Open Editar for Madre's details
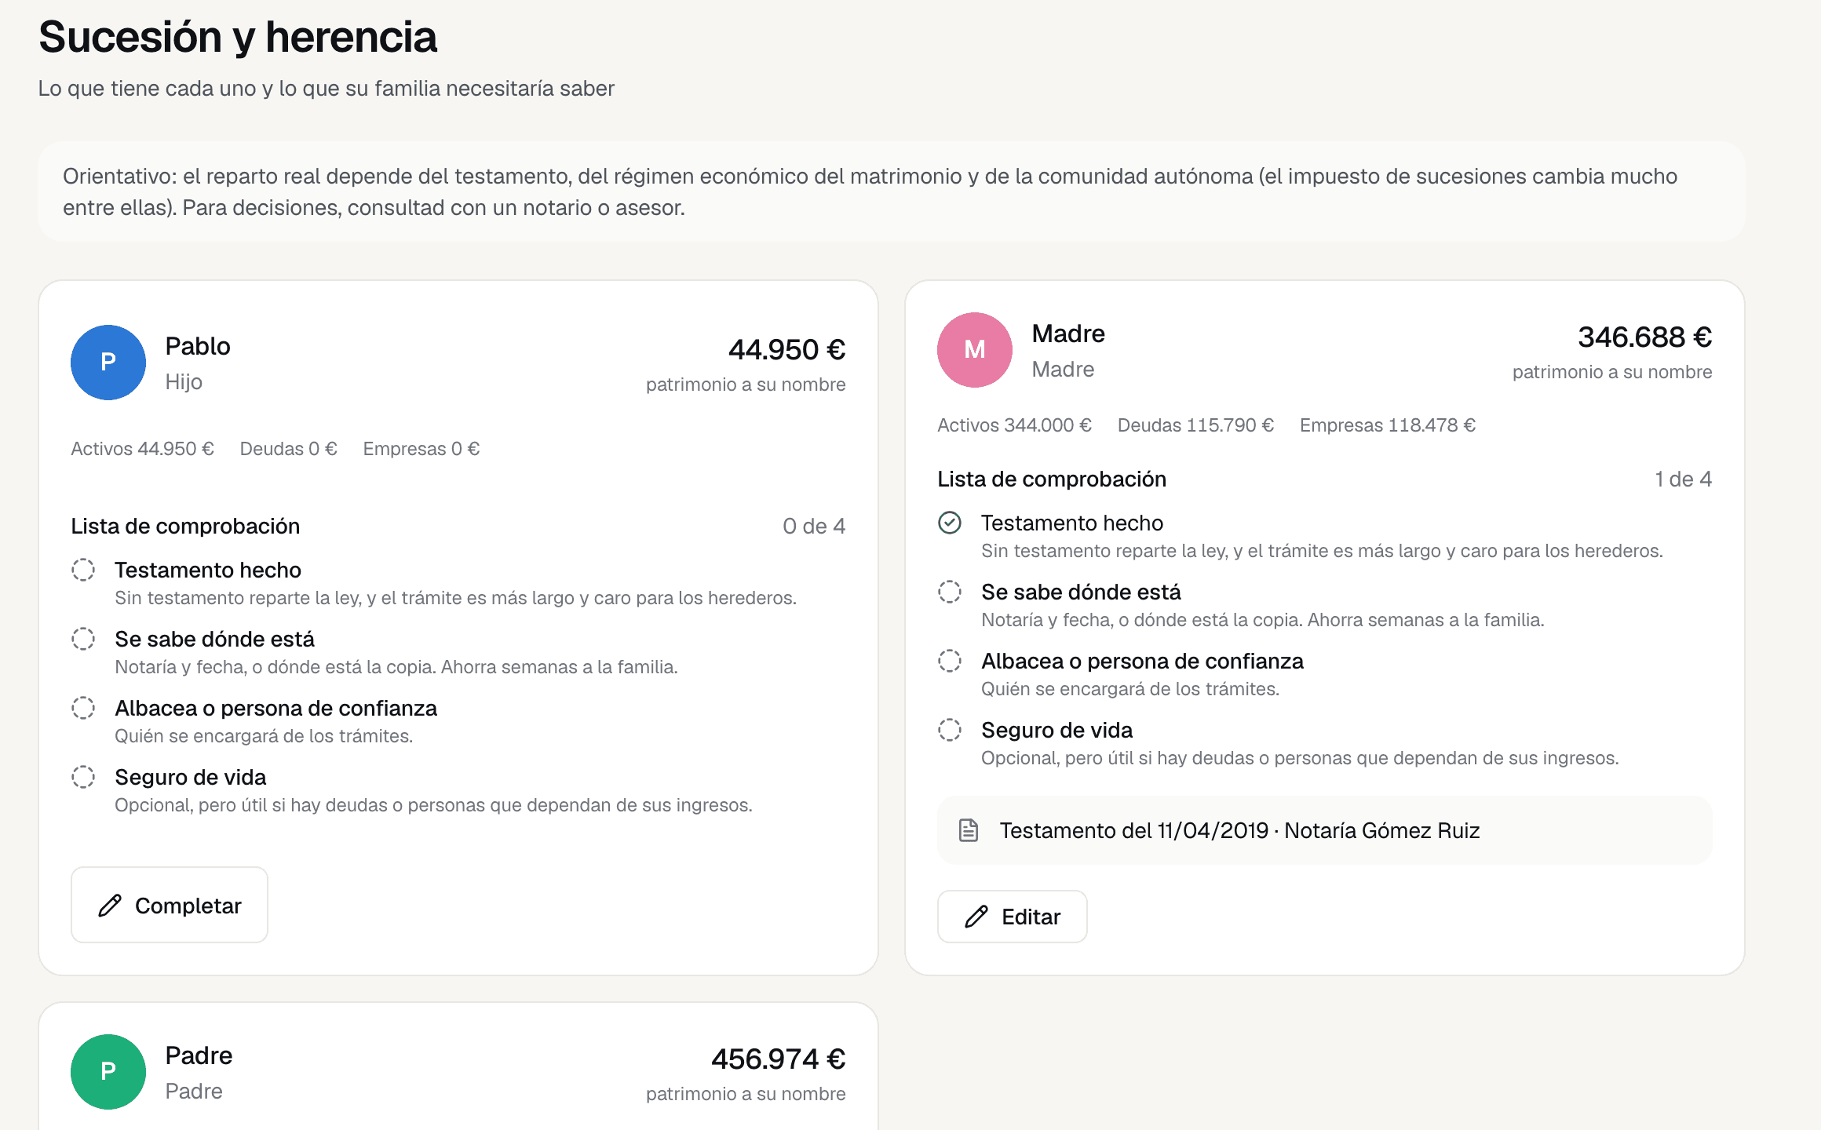Viewport: 1821px width, 1130px height. (x=1013, y=917)
